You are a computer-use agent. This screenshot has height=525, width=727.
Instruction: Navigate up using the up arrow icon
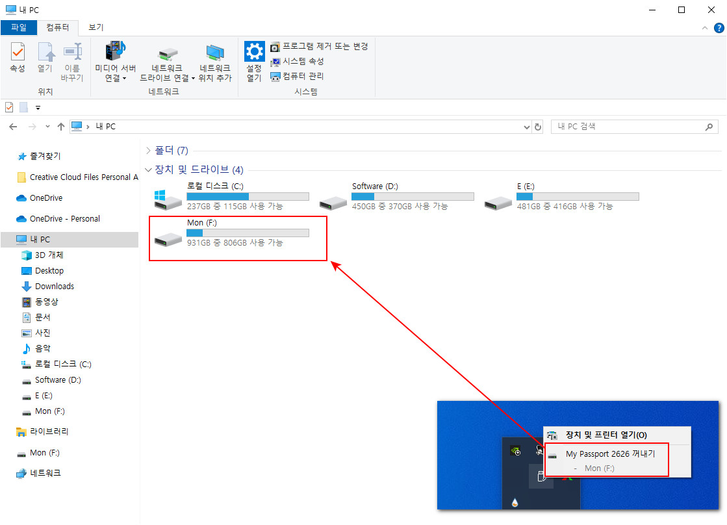coord(60,126)
